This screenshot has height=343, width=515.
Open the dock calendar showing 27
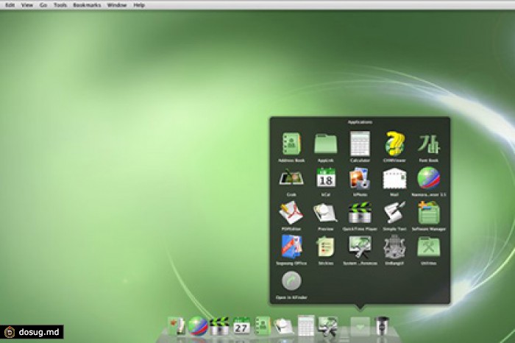pyautogui.click(x=241, y=326)
